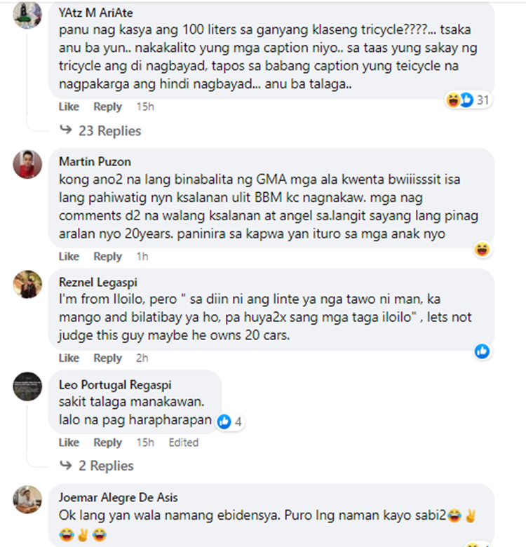The width and height of the screenshot is (526, 547).
Task: Open the 15h timestamp on YAtz's comment
Action: (x=145, y=107)
